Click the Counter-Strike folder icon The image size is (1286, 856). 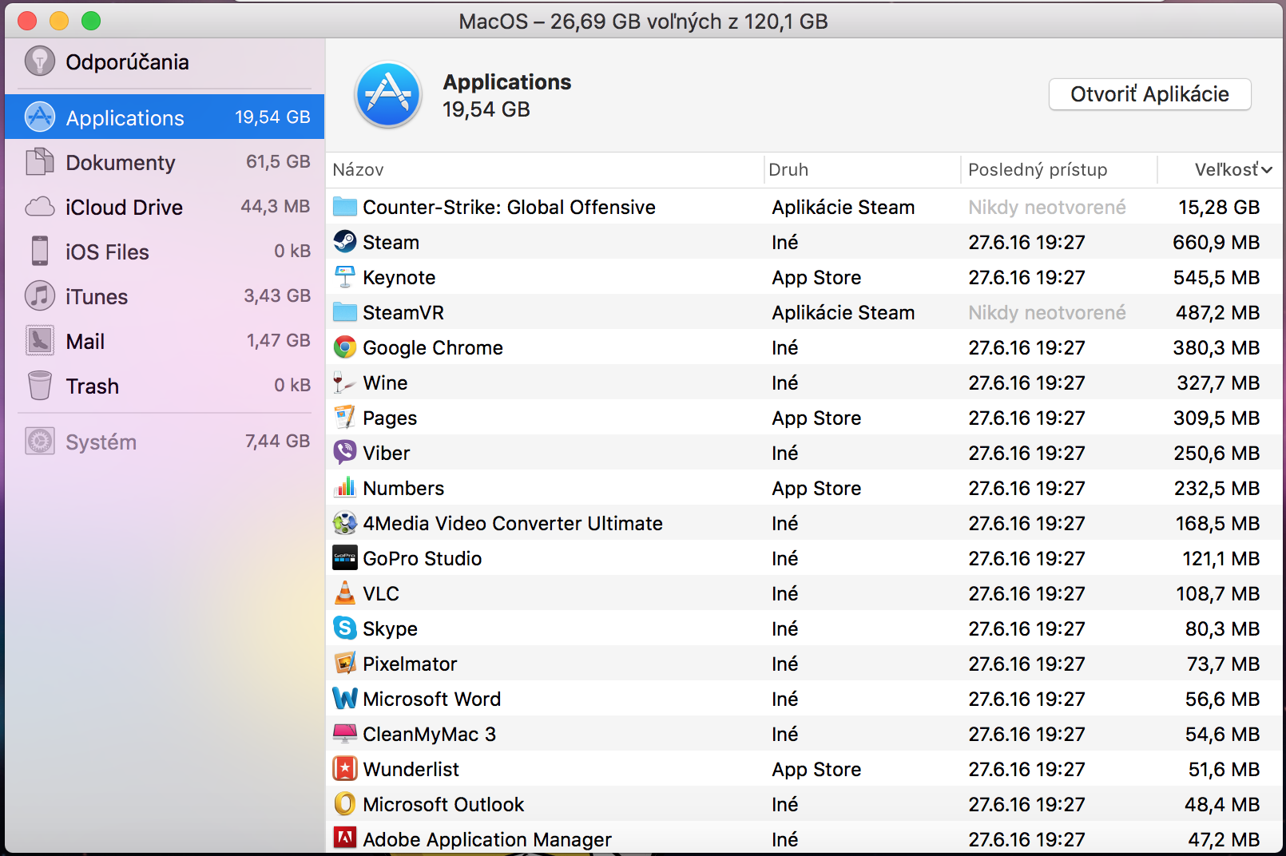(344, 207)
